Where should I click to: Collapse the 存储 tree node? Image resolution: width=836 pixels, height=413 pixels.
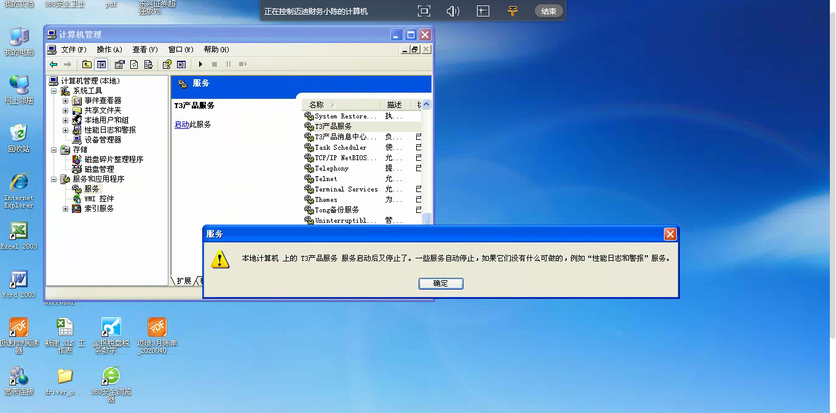tap(53, 150)
